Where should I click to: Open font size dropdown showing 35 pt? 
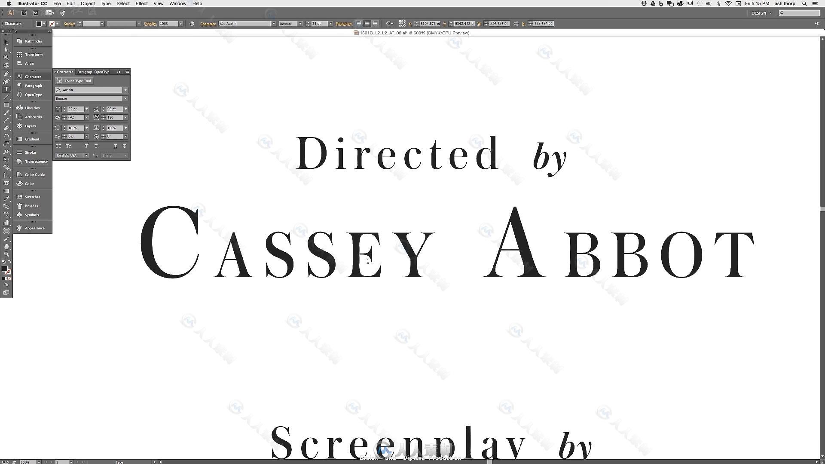coord(86,109)
